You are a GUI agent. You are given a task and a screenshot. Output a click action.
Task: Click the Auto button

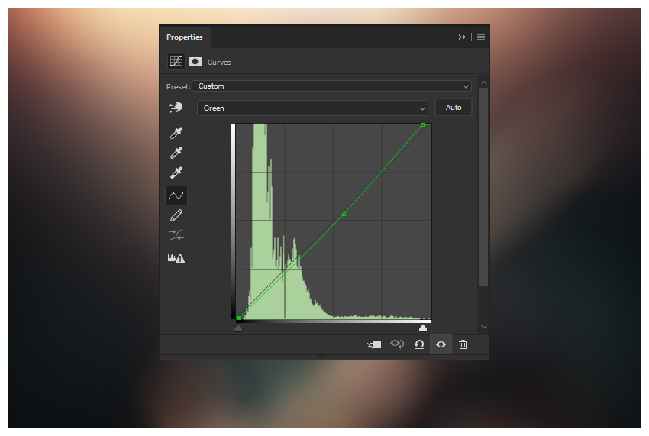pos(454,107)
